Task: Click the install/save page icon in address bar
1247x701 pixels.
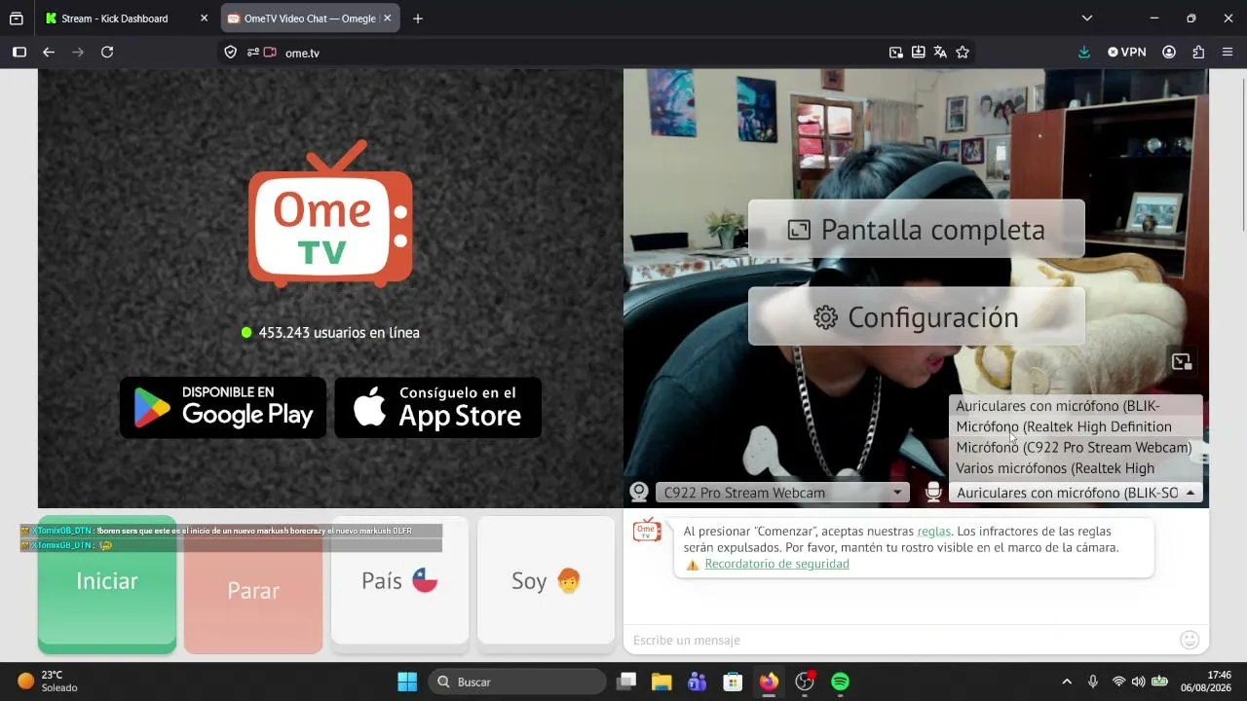Action: (x=918, y=53)
